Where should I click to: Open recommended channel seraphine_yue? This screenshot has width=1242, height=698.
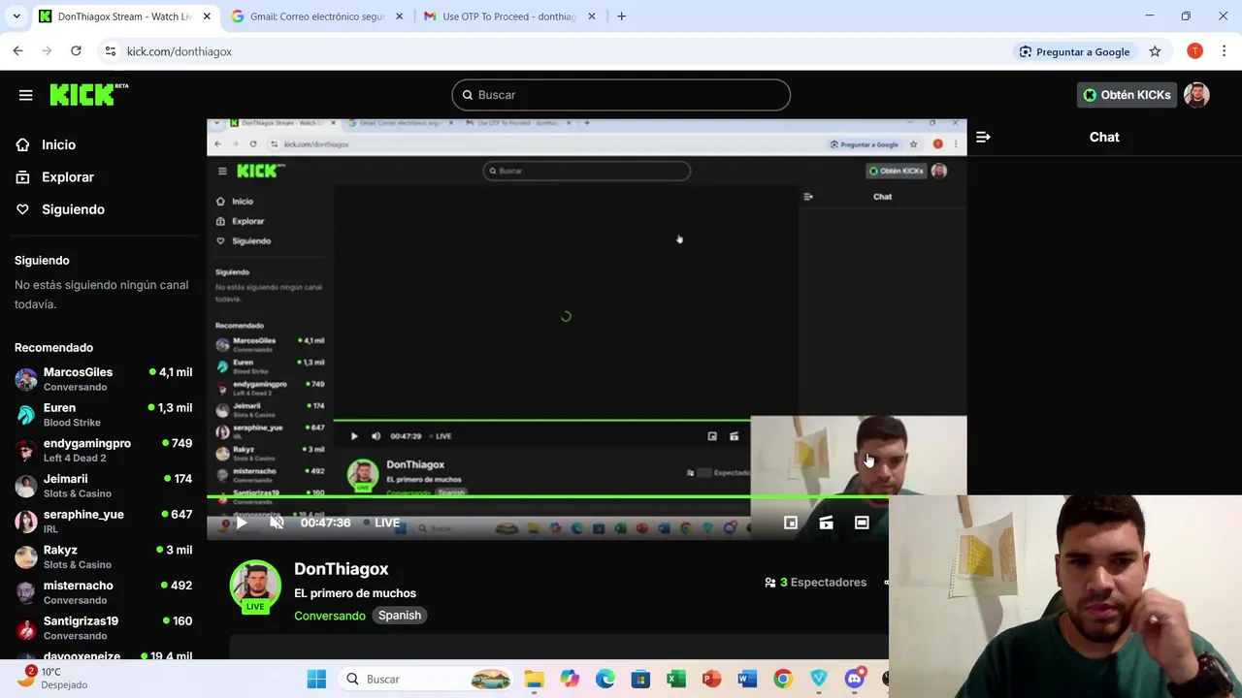[x=103, y=522]
